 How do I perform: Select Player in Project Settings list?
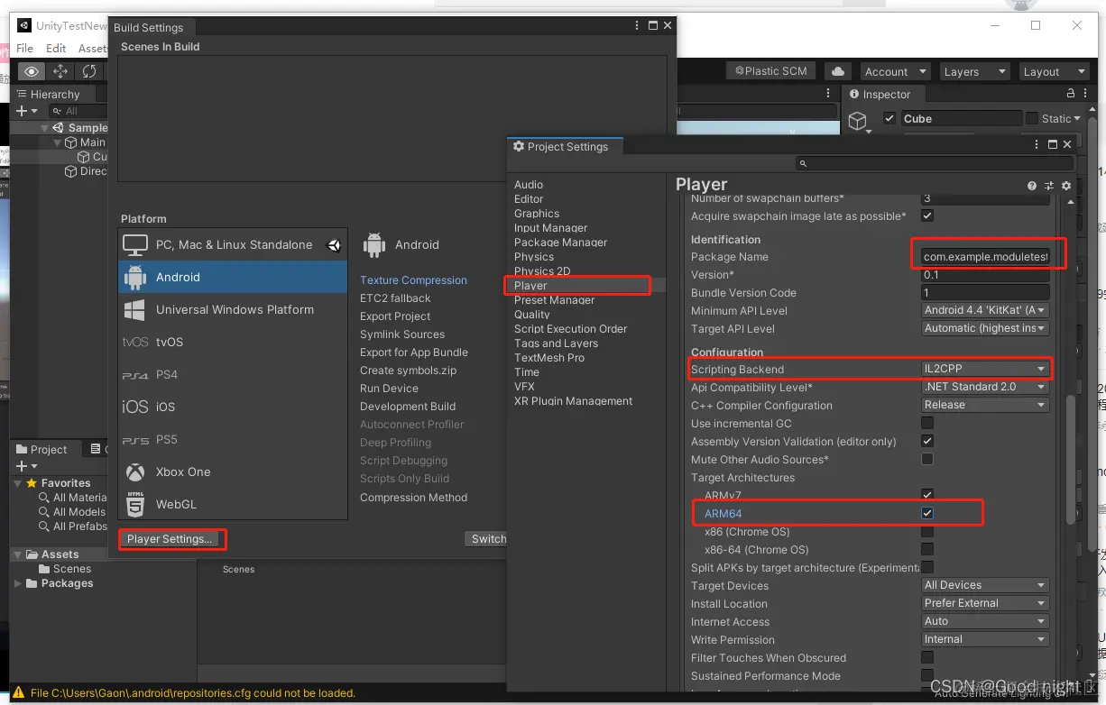coord(530,285)
